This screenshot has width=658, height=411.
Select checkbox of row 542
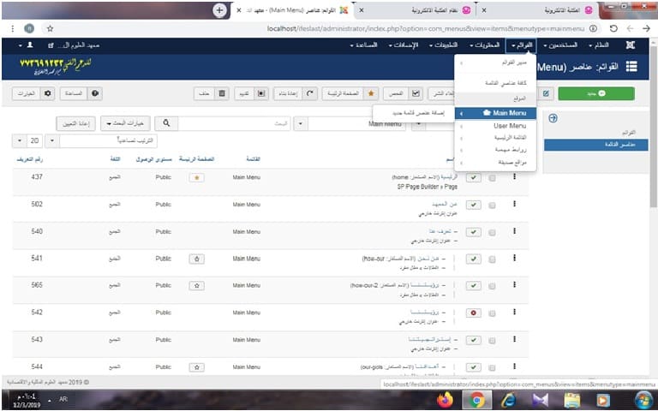(x=492, y=313)
